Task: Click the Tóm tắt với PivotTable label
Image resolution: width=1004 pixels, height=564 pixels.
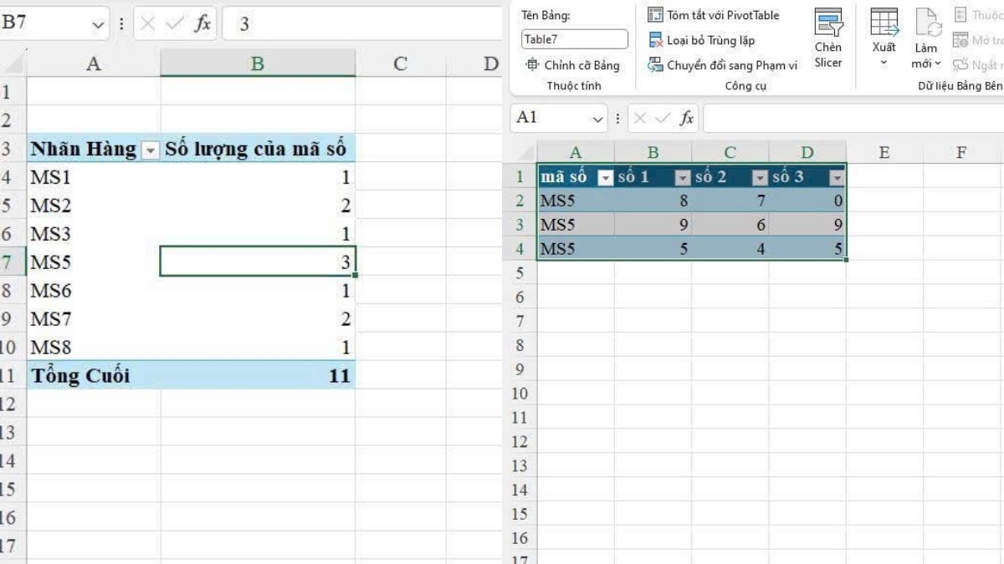Action: click(x=723, y=15)
